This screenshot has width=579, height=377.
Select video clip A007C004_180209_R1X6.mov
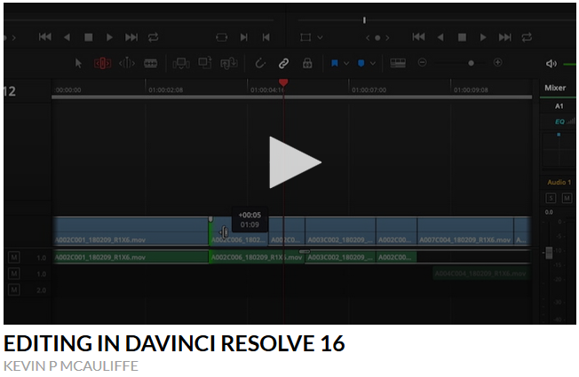click(465, 231)
